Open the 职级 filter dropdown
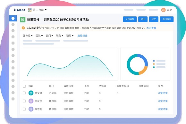Screen dimensions: 186x124 [x=70, y=36]
